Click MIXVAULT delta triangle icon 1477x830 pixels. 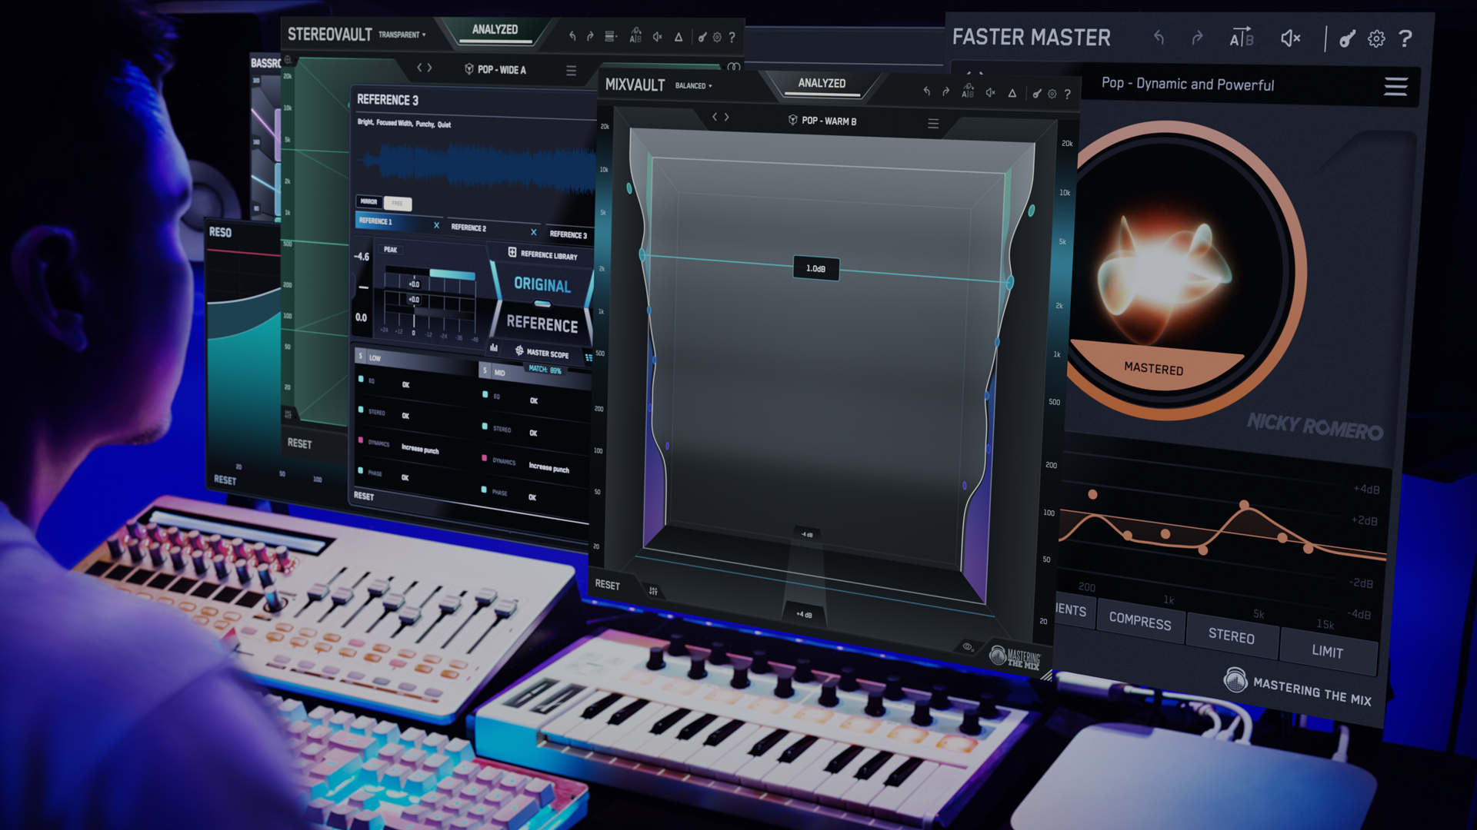[1012, 93]
